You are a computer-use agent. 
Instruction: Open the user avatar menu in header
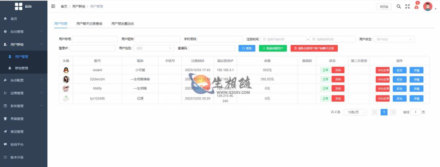point(428,6)
